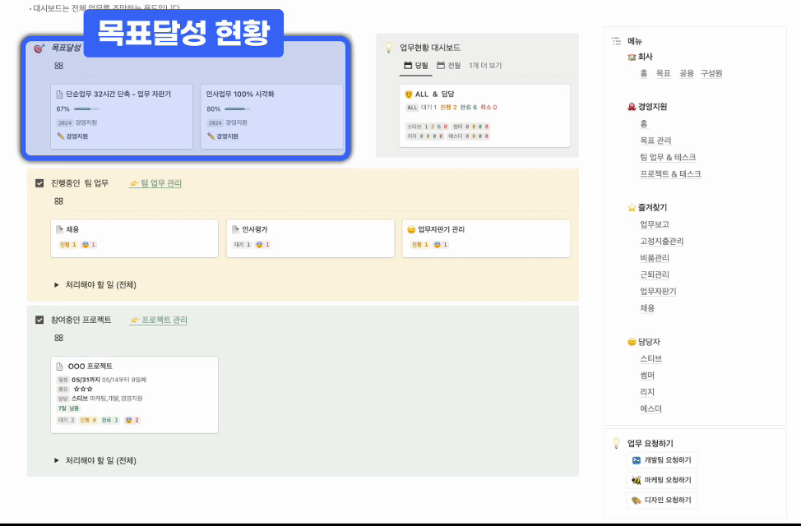Click the lightbulb icon beside 업무 요청하기
The image size is (801, 526).
(615, 443)
